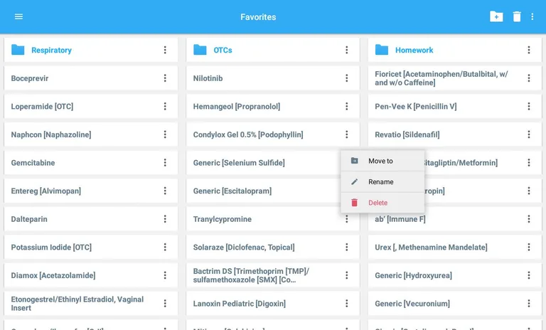This screenshot has width=546, height=330.
Task: Open the header overflow options menu
Action: point(532,16)
